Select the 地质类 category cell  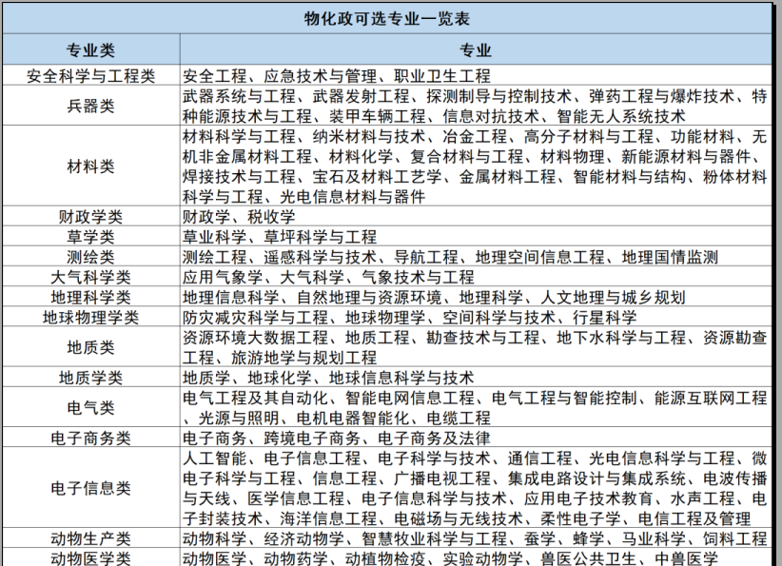click(91, 347)
